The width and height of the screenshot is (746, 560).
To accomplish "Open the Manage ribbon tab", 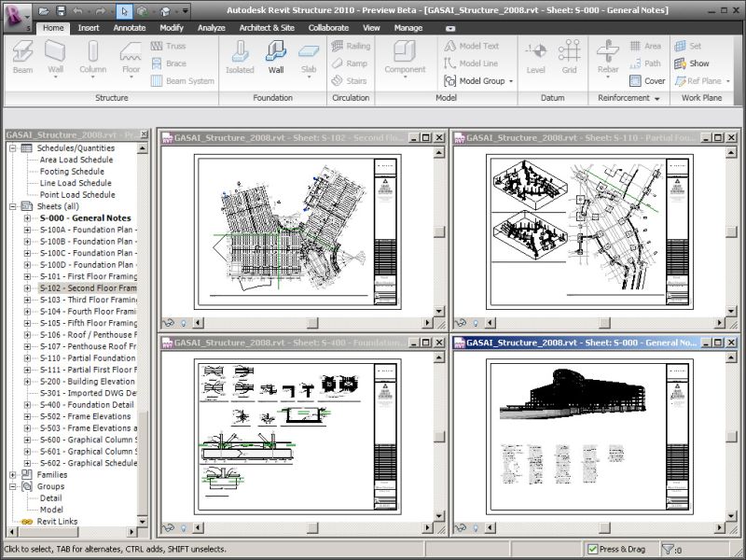I will coord(408,28).
